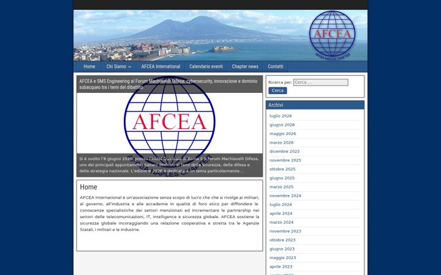Click the Home page heading
The image size is (441, 275).
point(88,187)
